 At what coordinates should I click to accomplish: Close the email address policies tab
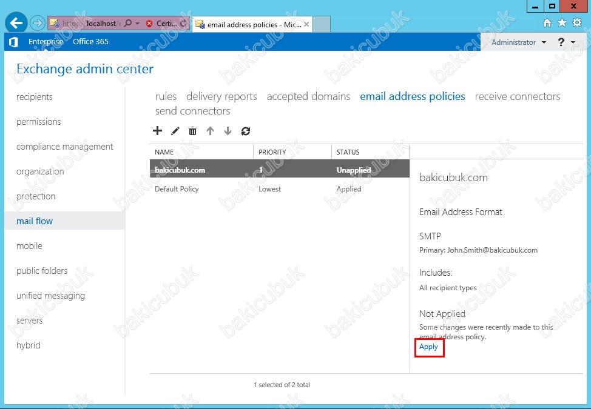point(306,24)
